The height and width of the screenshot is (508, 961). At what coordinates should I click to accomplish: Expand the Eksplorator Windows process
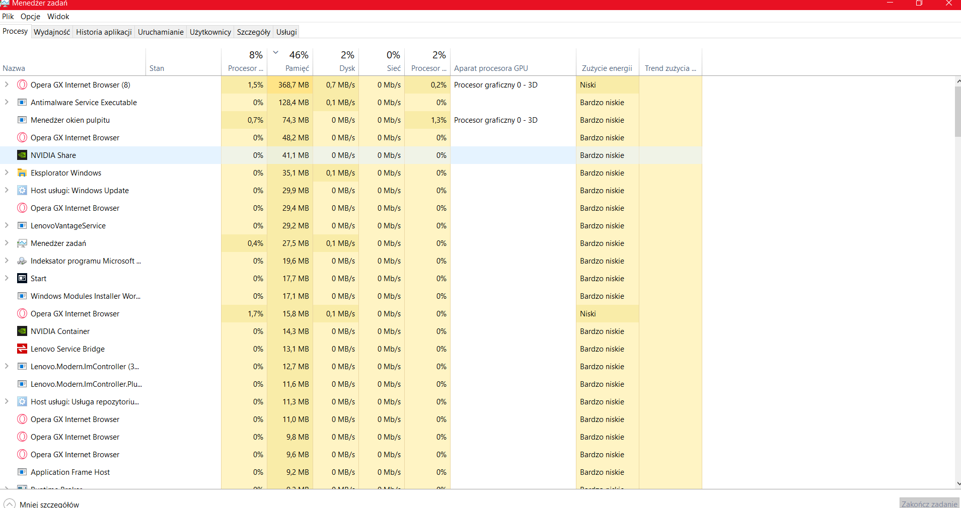tap(7, 173)
